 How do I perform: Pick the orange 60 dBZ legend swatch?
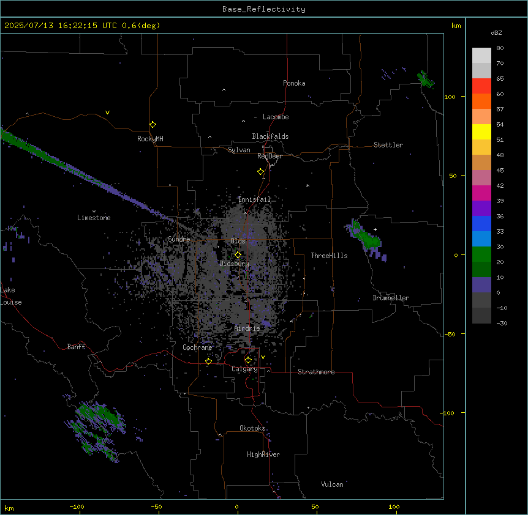tap(481, 101)
